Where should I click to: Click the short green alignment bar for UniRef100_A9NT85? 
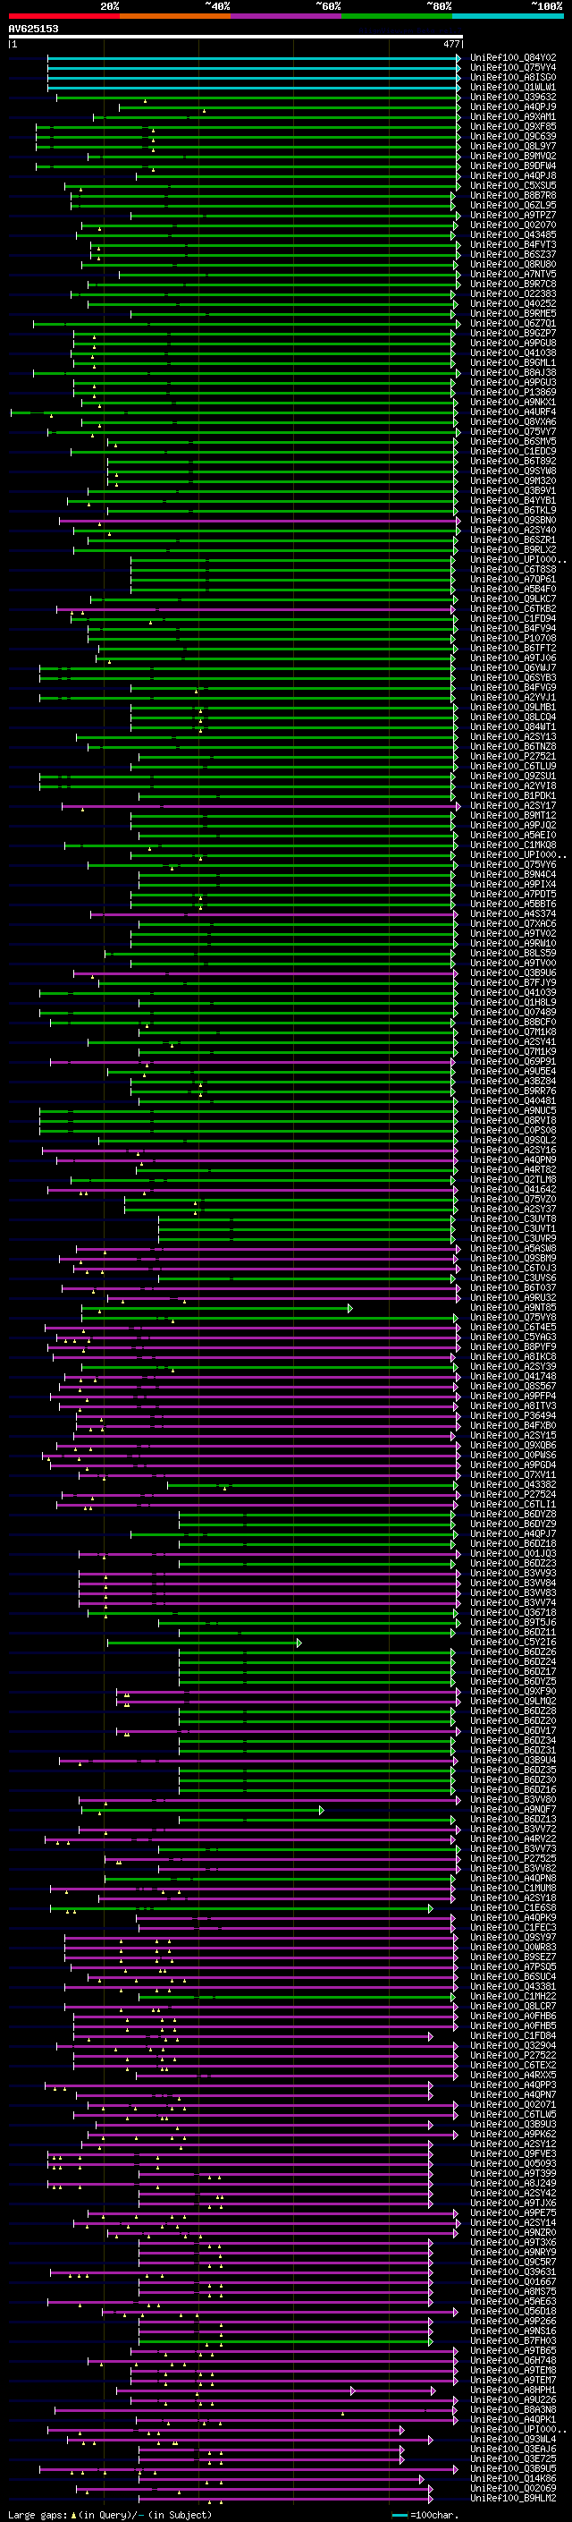216,1309
